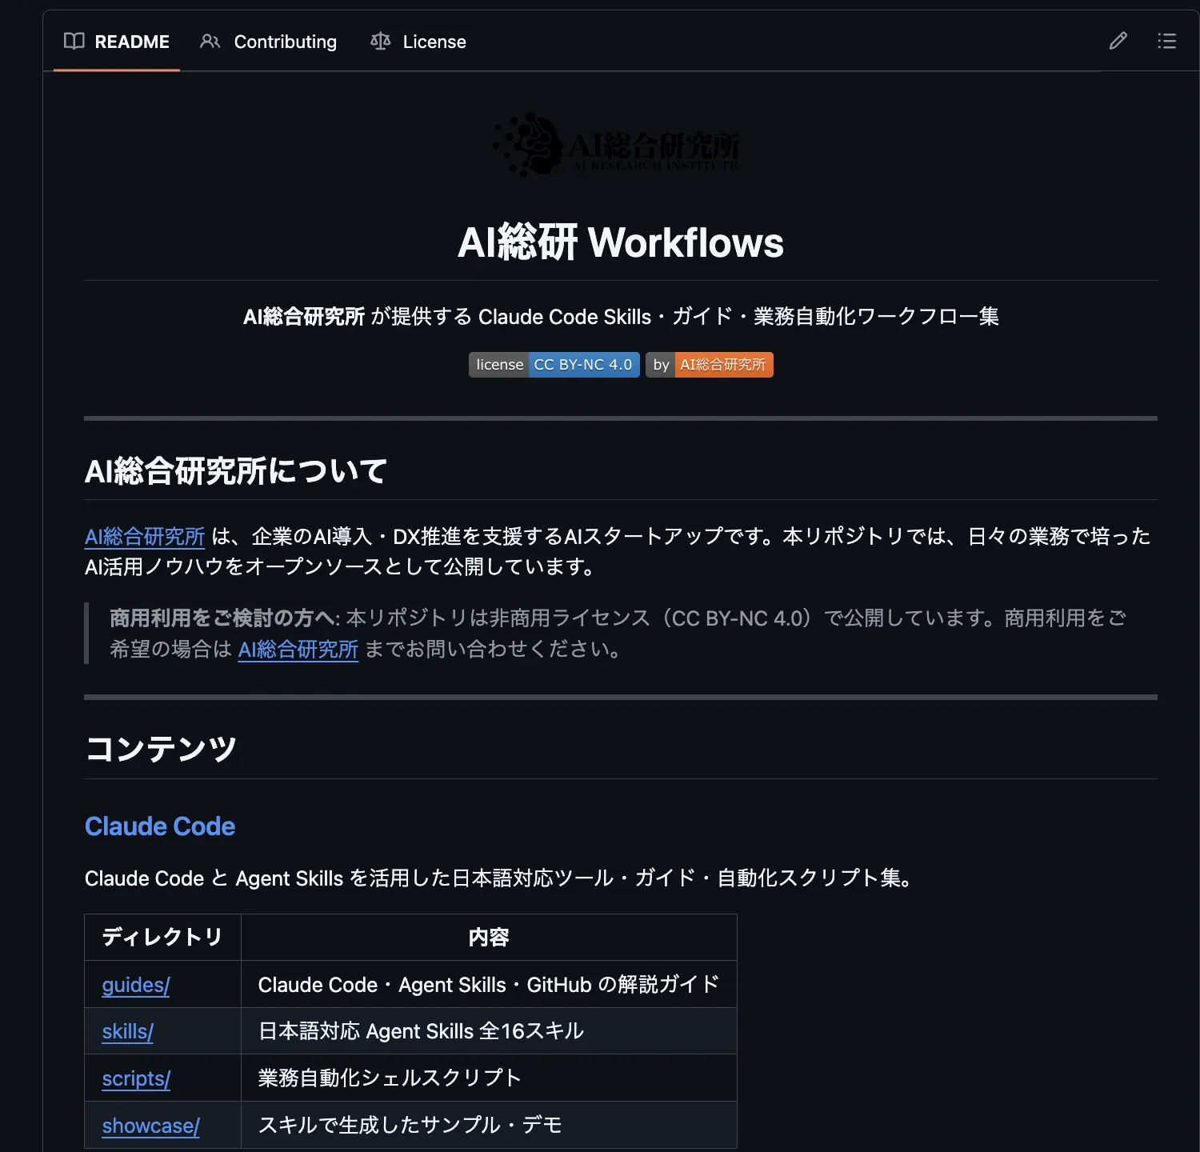Open the Claude Code section heading link
The image size is (1200, 1152).
[x=159, y=826]
